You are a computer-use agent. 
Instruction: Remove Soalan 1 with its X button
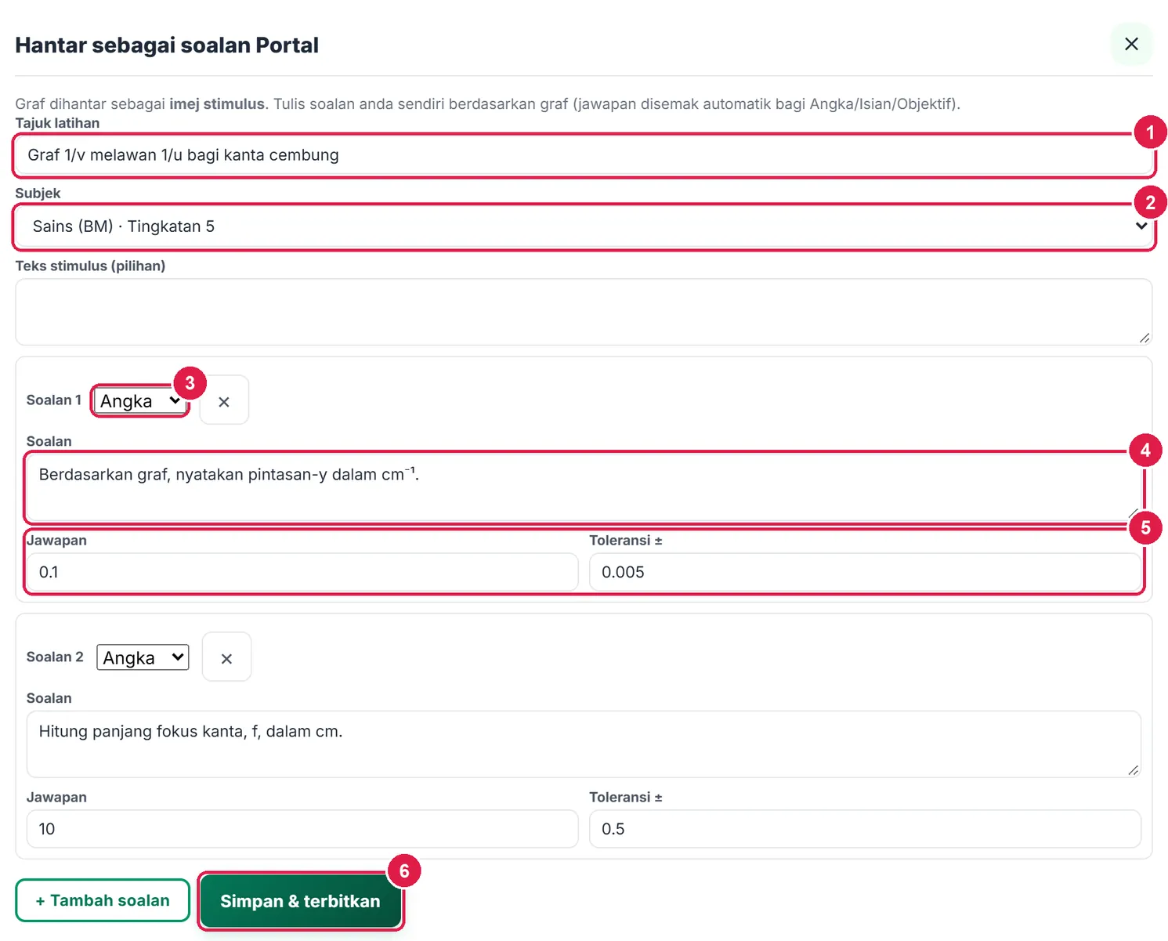click(224, 400)
